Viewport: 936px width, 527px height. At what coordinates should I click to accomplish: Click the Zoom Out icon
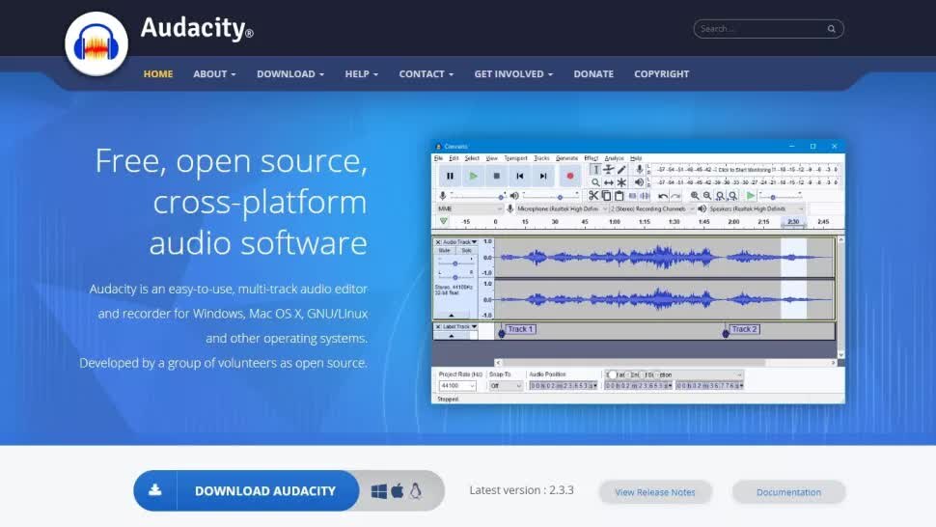(x=706, y=196)
